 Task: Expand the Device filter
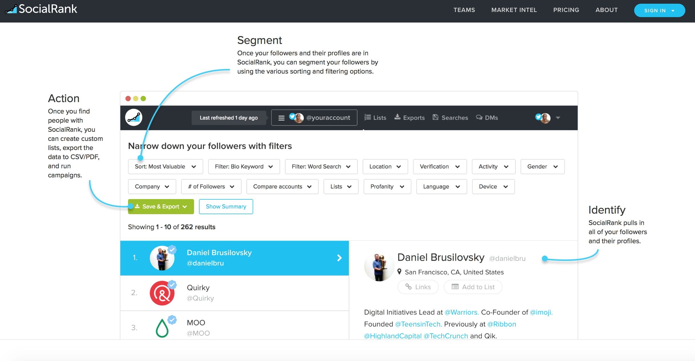tap(493, 186)
